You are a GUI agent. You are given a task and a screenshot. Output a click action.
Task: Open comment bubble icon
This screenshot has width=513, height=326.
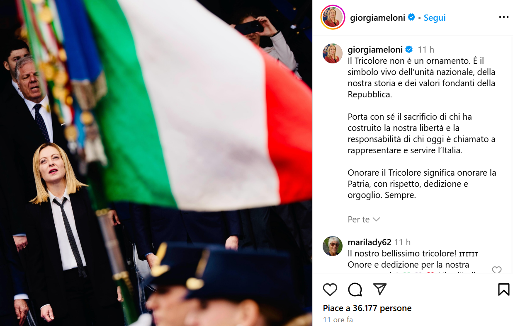[x=355, y=290]
